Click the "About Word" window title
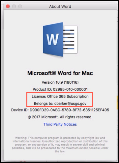 coord(60,7)
